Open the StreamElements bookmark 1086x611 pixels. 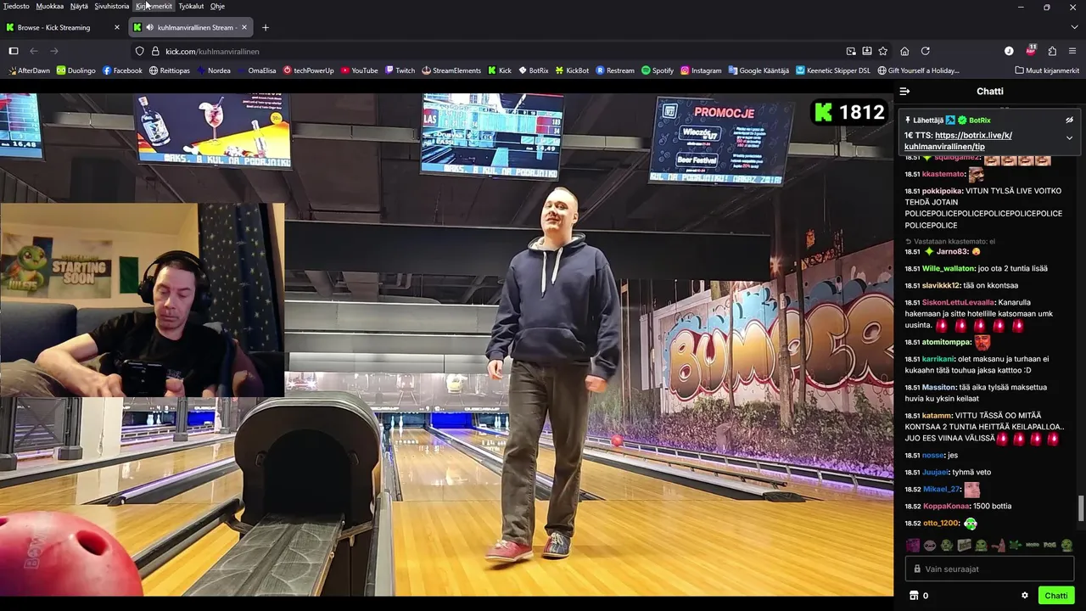click(451, 70)
